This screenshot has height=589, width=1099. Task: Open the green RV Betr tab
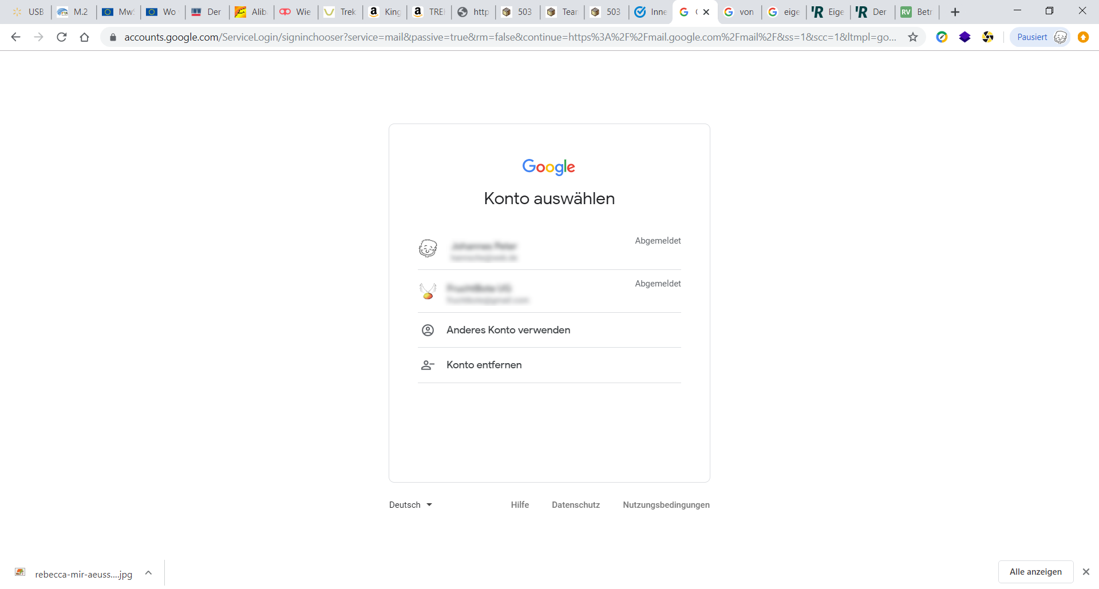point(916,11)
